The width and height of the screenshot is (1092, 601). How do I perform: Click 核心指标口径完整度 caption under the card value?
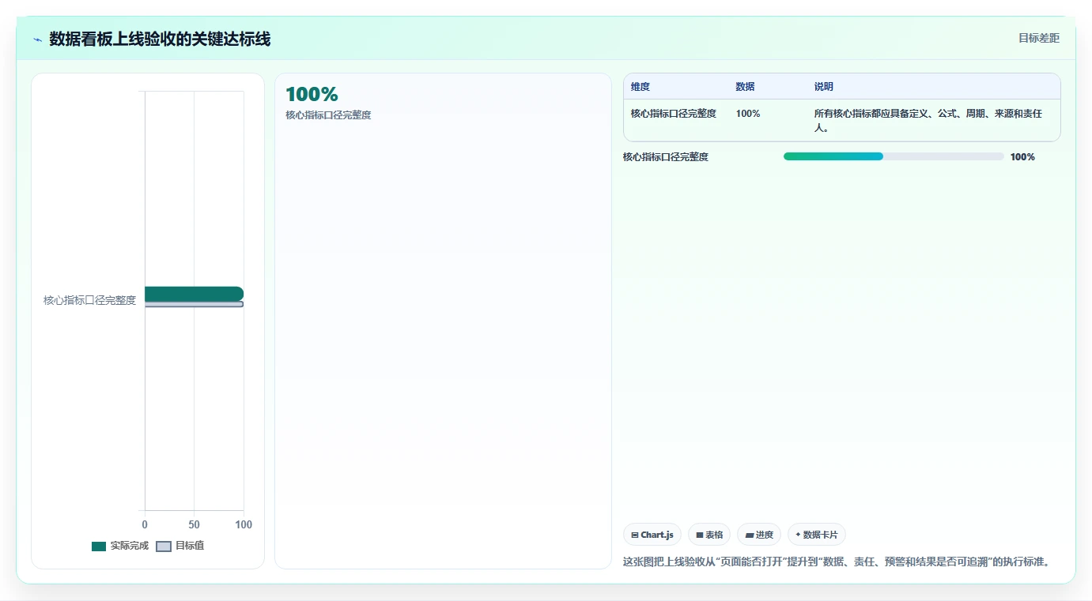click(x=328, y=115)
